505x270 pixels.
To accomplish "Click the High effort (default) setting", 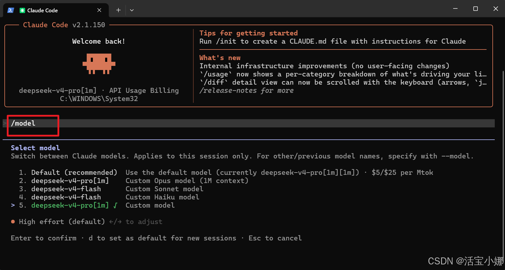I will [62, 222].
